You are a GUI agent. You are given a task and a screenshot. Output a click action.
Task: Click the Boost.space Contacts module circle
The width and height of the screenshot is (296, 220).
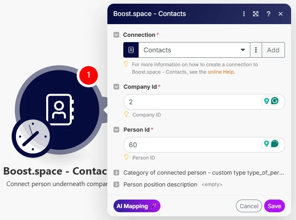tap(60, 110)
